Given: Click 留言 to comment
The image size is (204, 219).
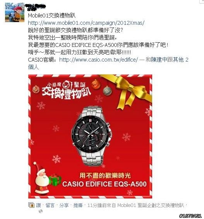Looking at the screenshot, I should point(50,205).
